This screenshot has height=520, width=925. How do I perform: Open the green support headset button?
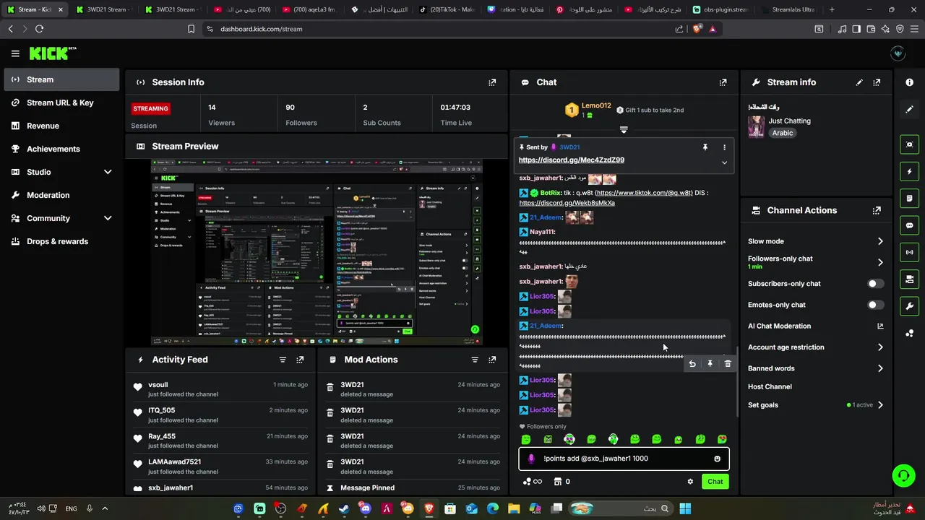[903, 476]
